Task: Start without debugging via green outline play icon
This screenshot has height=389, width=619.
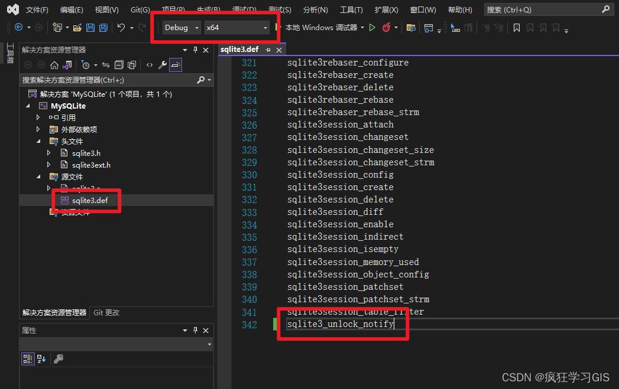Action: pos(372,28)
